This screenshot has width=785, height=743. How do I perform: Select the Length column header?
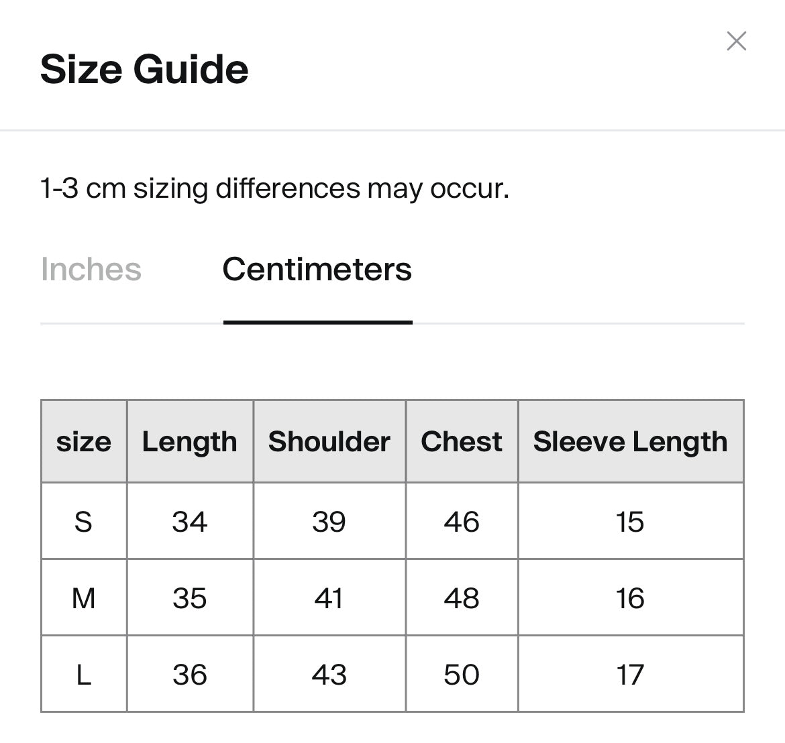point(190,442)
